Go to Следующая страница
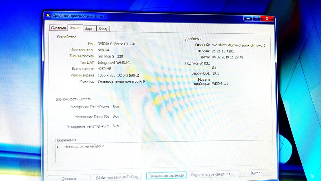The height and width of the screenshot is (181, 321). tap(166, 176)
